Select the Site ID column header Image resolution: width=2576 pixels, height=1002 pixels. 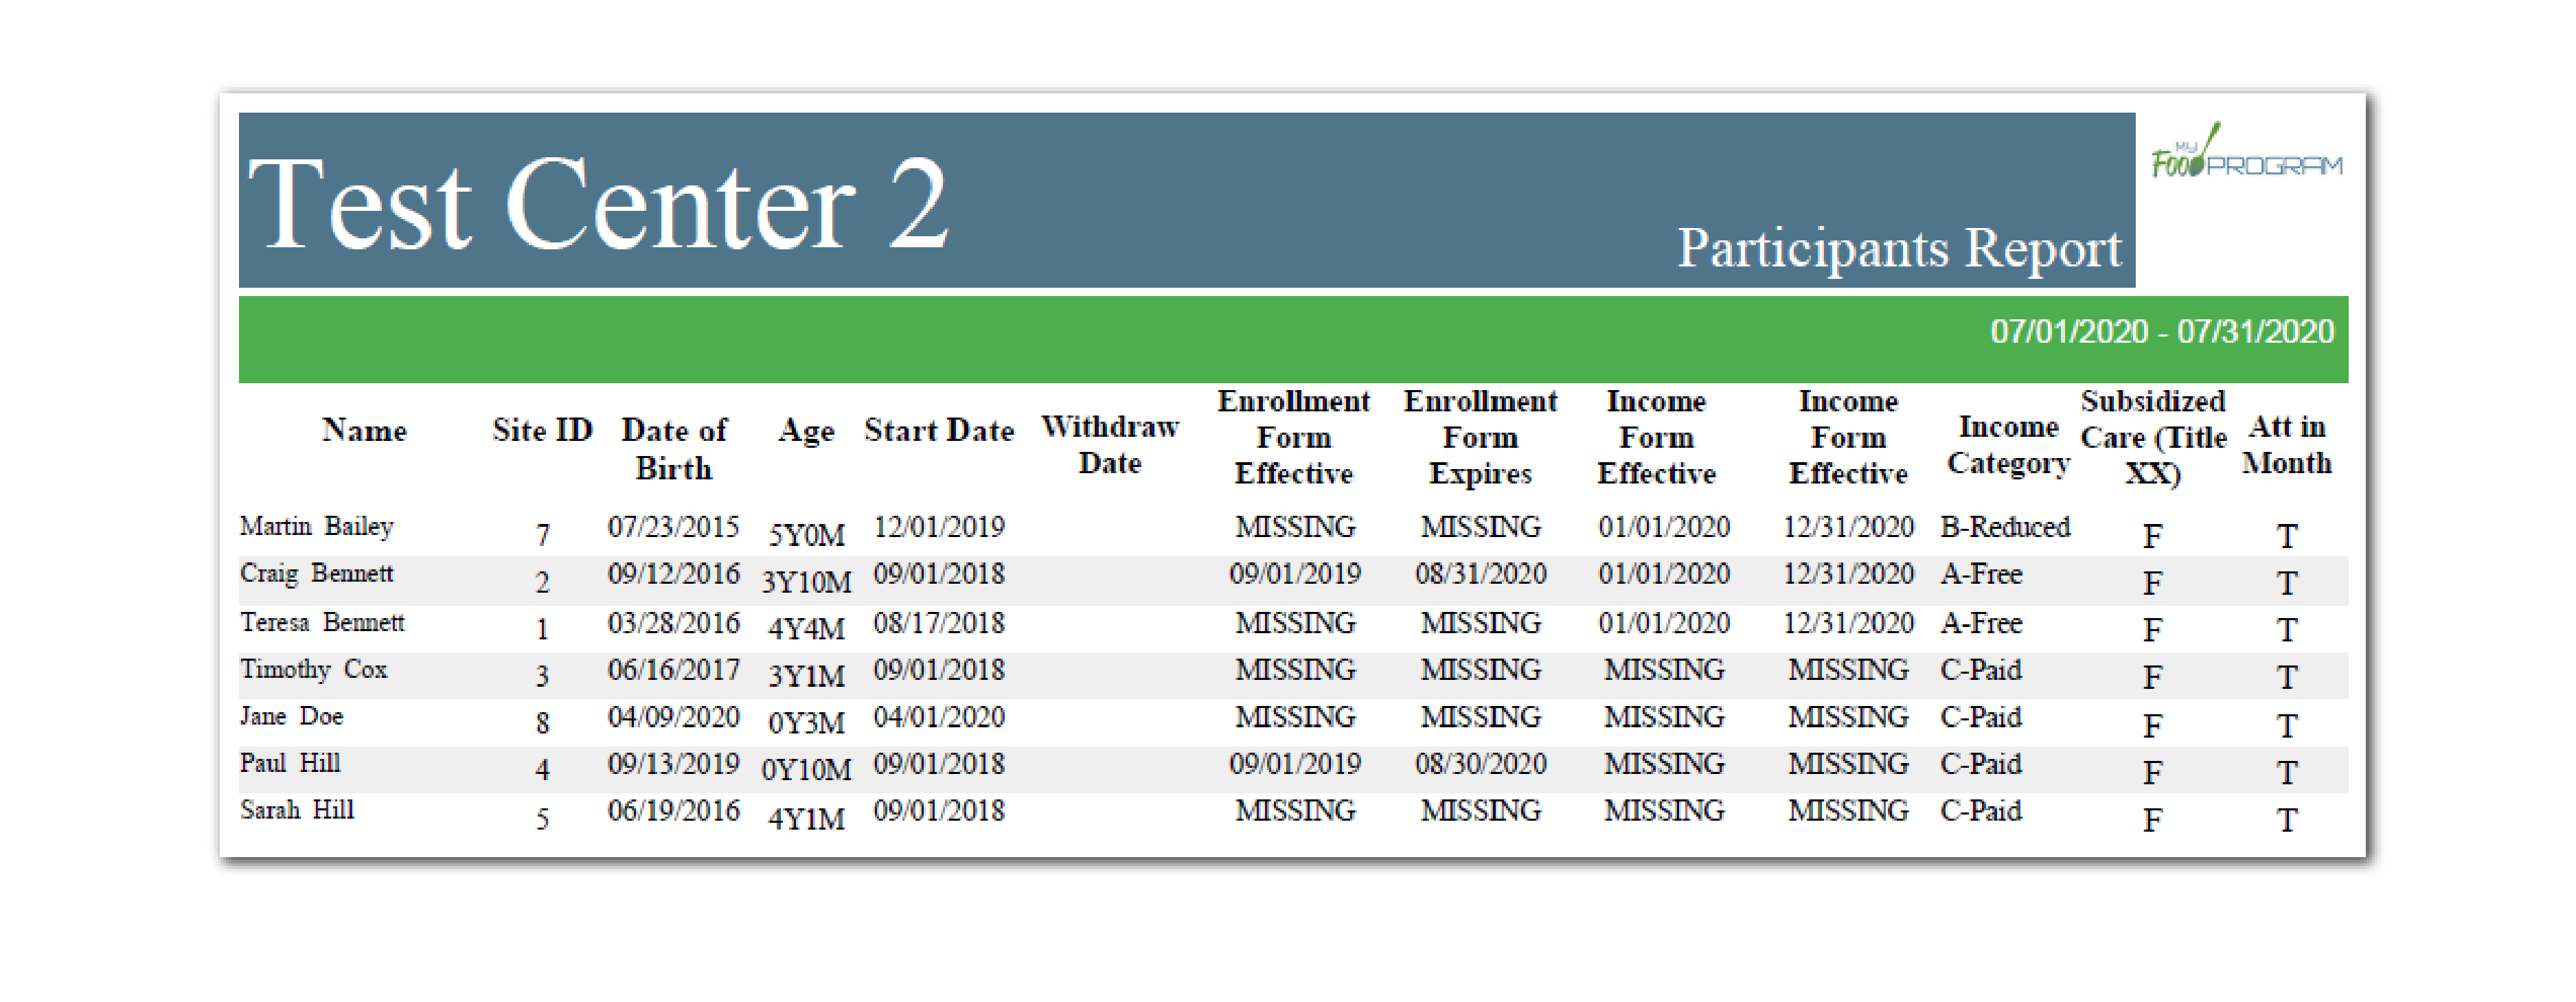542,430
